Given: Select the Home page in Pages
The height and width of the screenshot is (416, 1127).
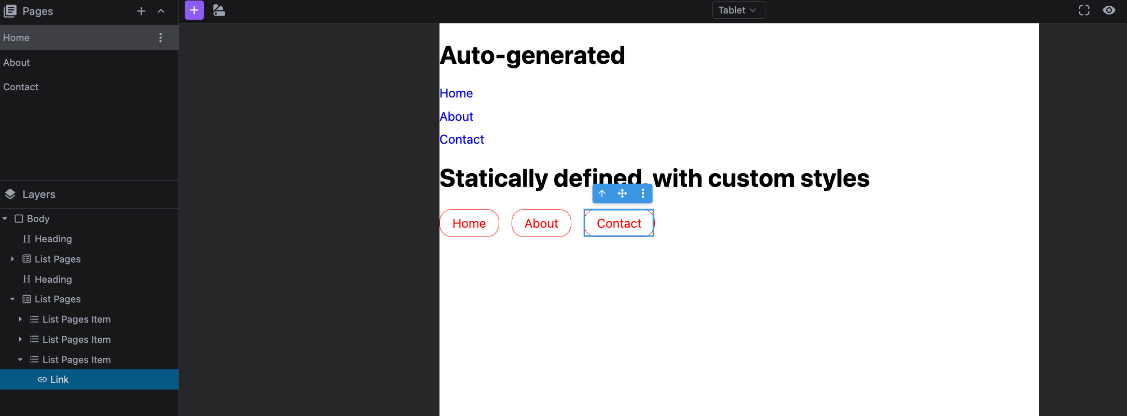Looking at the screenshot, I should (89, 37).
